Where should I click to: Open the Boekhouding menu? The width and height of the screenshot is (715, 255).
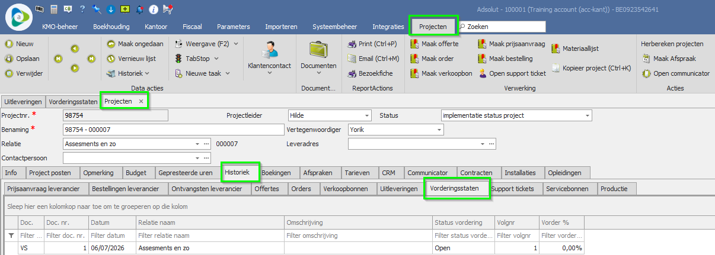pyautogui.click(x=111, y=27)
